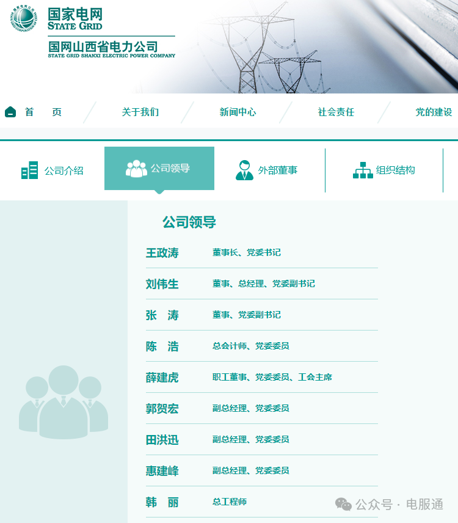Viewport: 458px width, 523px height.
Task: Click the name 陈 浩
Action: [x=162, y=346]
